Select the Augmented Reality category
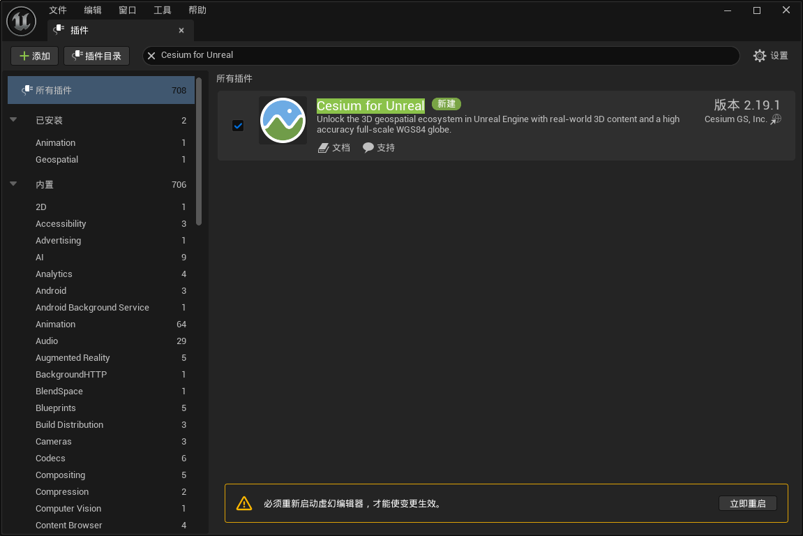The height and width of the screenshot is (536, 803). click(x=101, y=357)
